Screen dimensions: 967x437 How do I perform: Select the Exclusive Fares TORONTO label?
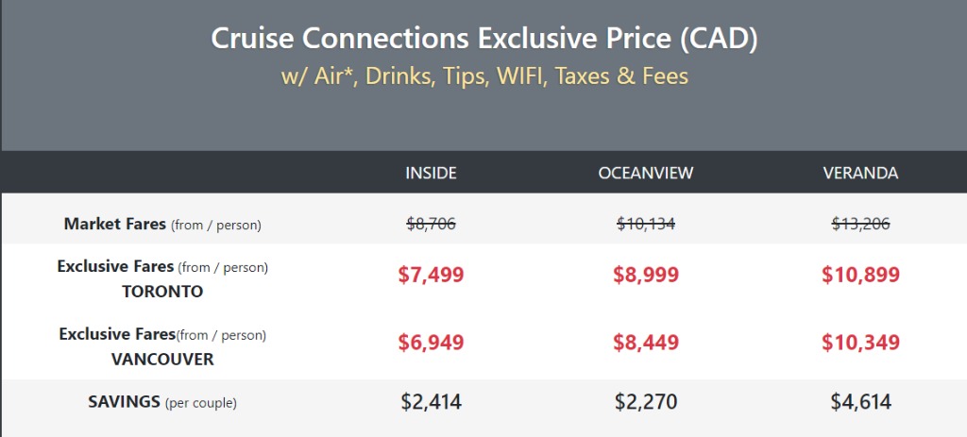point(162,278)
